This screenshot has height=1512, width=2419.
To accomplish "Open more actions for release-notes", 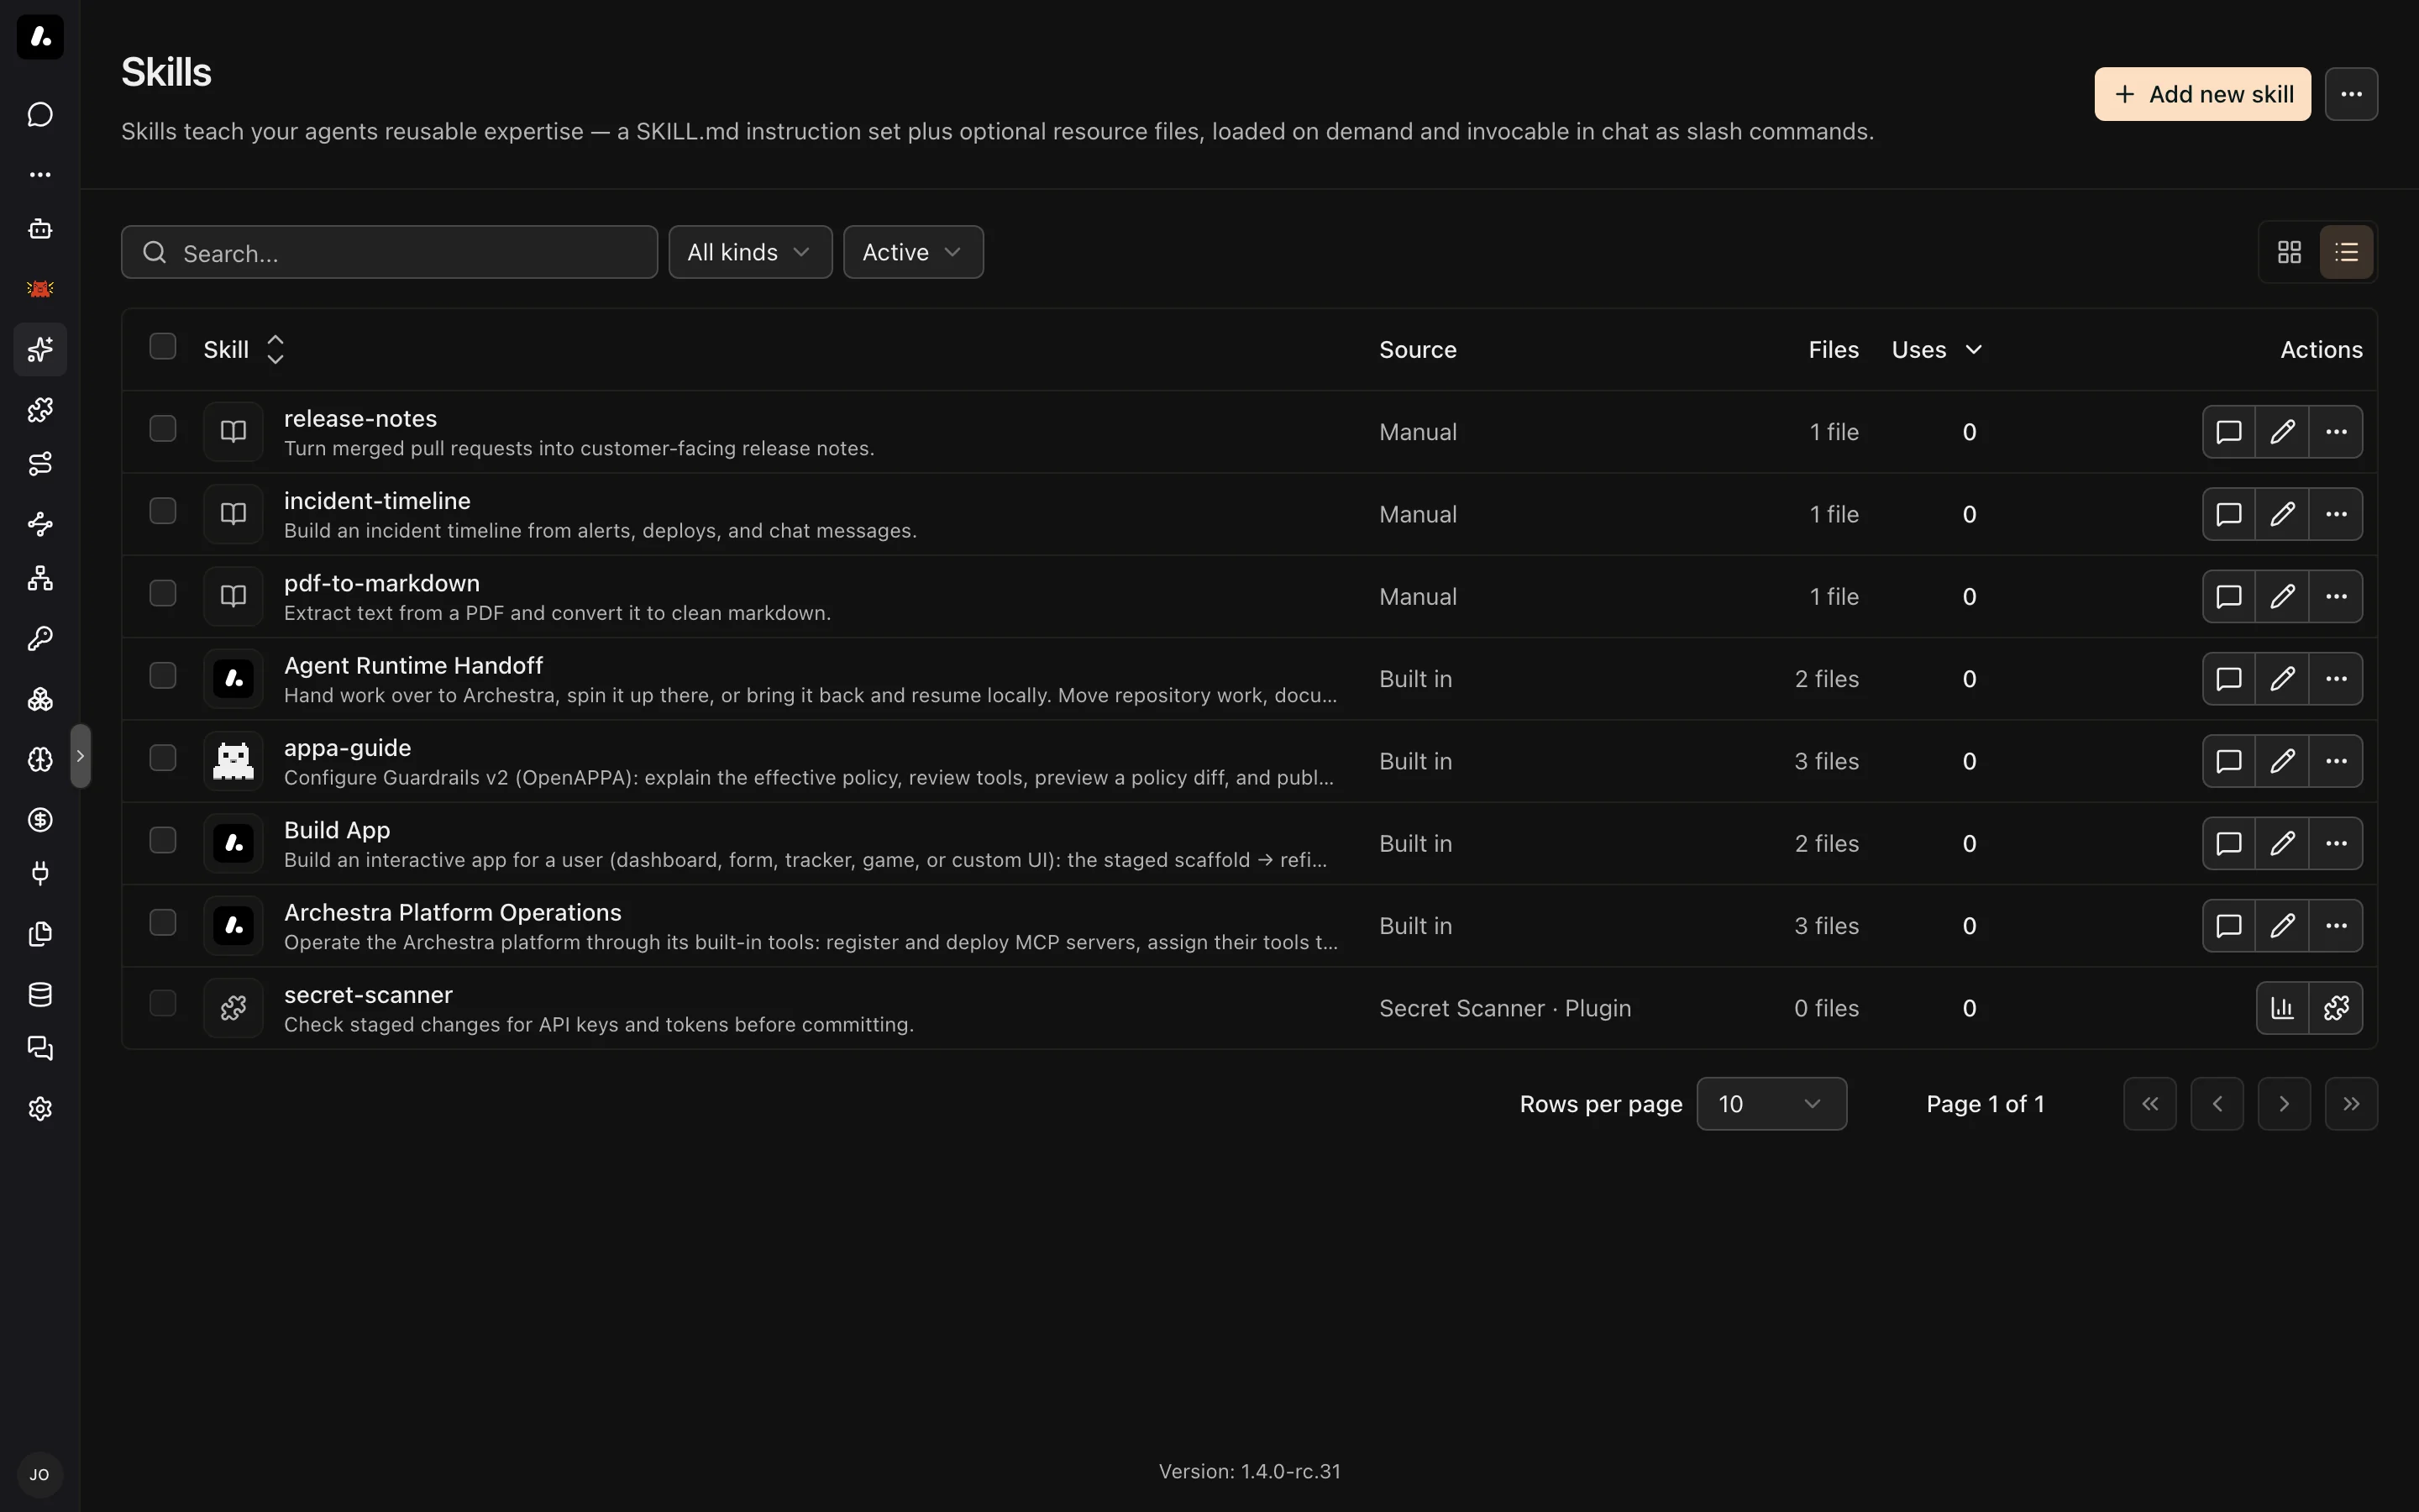I will [2336, 432].
